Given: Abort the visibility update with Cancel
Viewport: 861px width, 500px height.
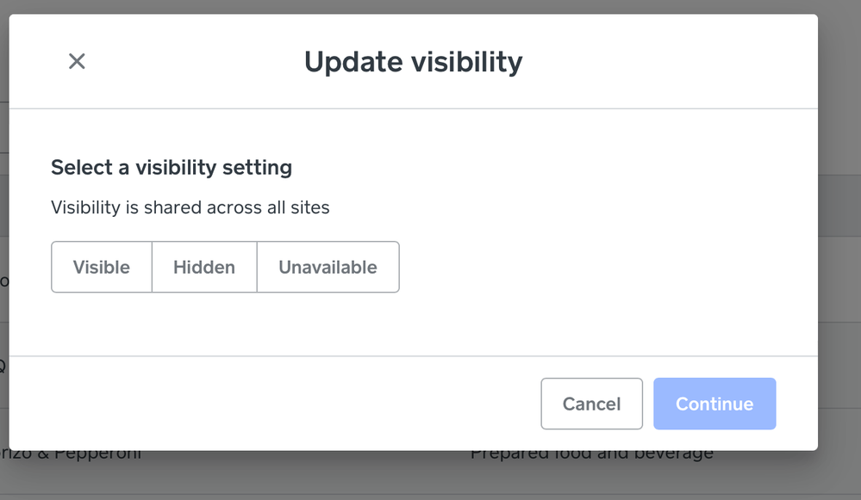Looking at the screenshot, I should click(591, 404).
